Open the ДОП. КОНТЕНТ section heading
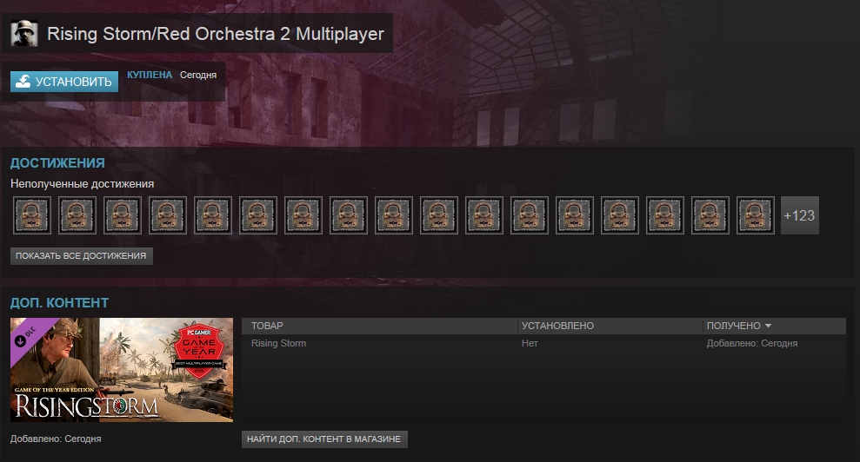This screenshot has width=860, height=462. point(59,302)
